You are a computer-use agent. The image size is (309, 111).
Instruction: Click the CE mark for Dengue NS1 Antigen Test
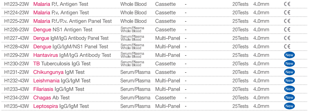pyautogui.click(x=287, y=30)
